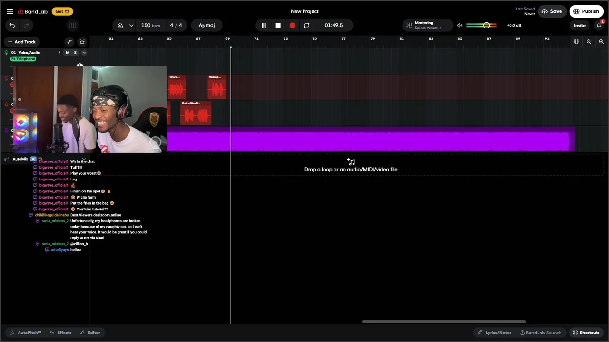Select the first red Voice audio clip

[x=177, y=86]
